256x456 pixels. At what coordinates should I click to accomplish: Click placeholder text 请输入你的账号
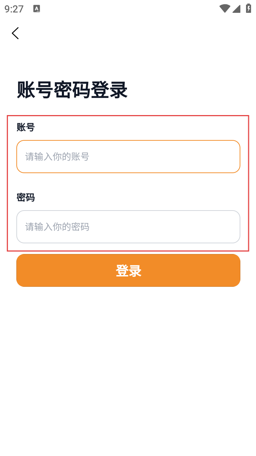57,157
